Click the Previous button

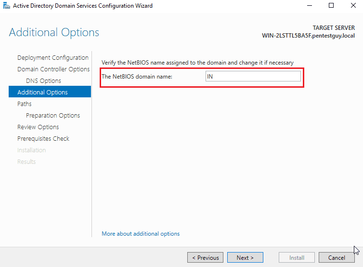[206, 257]
